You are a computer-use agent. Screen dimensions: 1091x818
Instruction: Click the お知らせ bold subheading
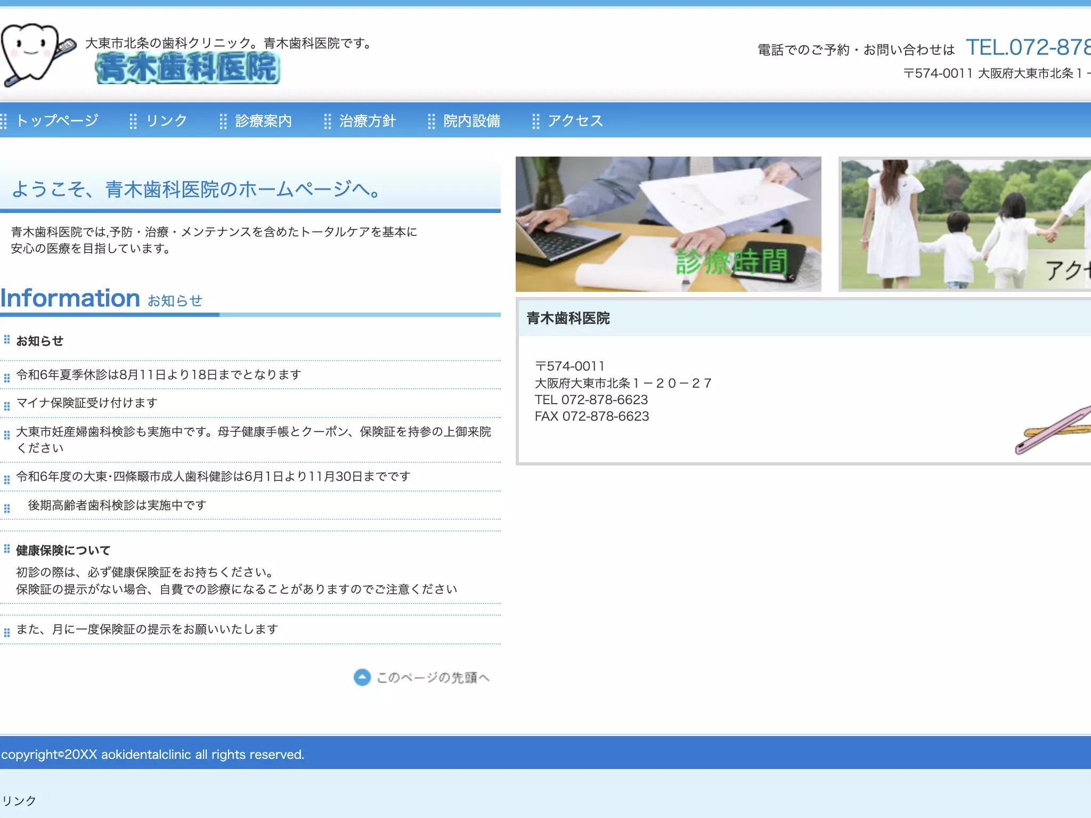39,341
